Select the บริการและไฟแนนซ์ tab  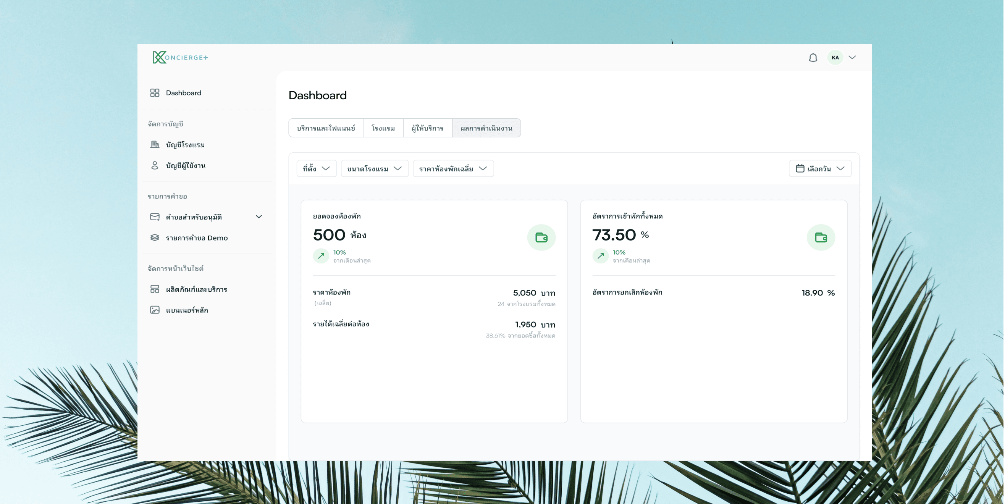[326, 128]
